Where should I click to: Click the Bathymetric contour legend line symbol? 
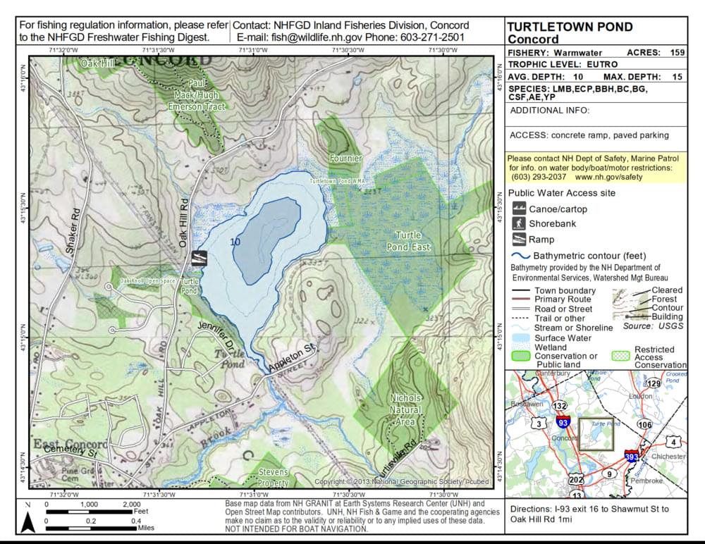521,256
